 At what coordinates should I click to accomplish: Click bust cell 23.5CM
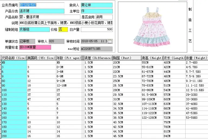tap(127, 76)
